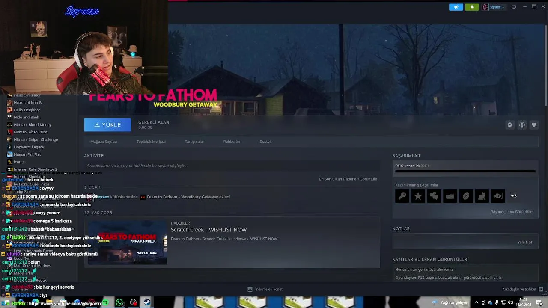Open game settings gear icon
548x308 pixels.
510,125
